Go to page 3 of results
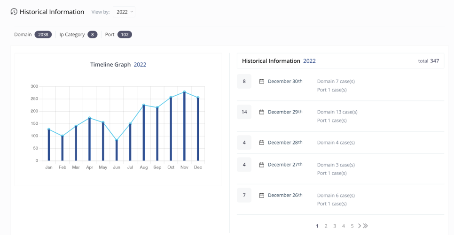This screenshot has width=454, height=235. click(x=335, y=226)
